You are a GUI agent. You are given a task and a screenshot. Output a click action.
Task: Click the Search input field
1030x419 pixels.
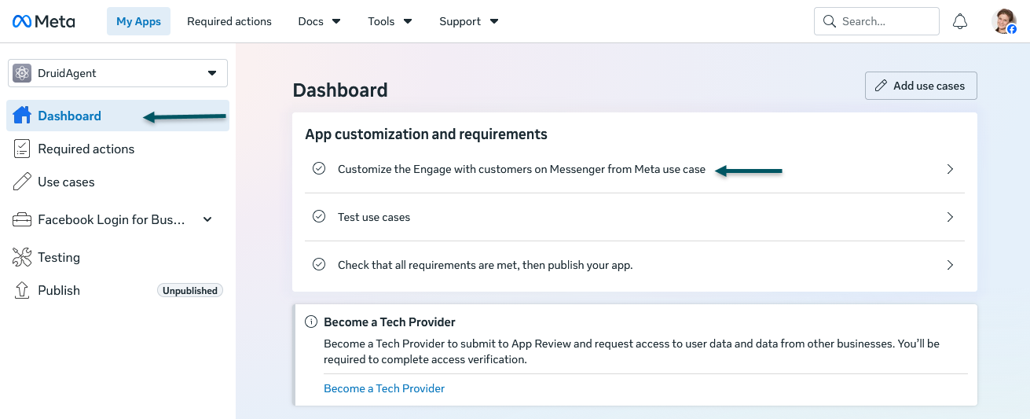click(877, 21)
